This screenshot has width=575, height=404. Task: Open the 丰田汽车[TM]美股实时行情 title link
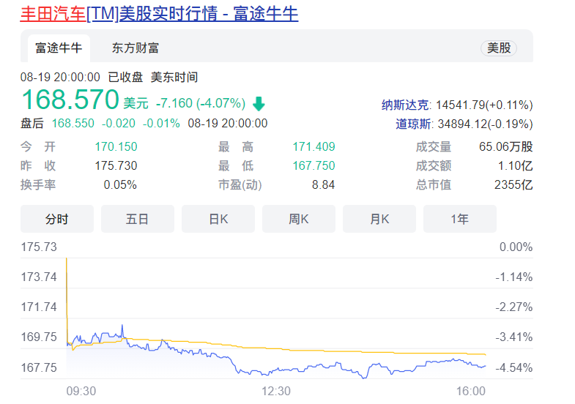(x=159, y=14)
